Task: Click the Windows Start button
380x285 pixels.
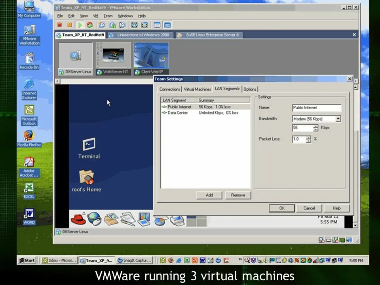Action: (27, 260)
